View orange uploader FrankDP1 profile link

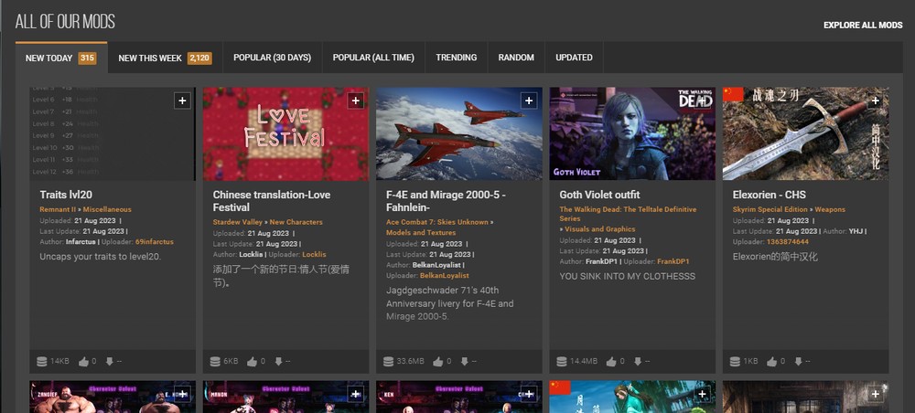(673, 261)
